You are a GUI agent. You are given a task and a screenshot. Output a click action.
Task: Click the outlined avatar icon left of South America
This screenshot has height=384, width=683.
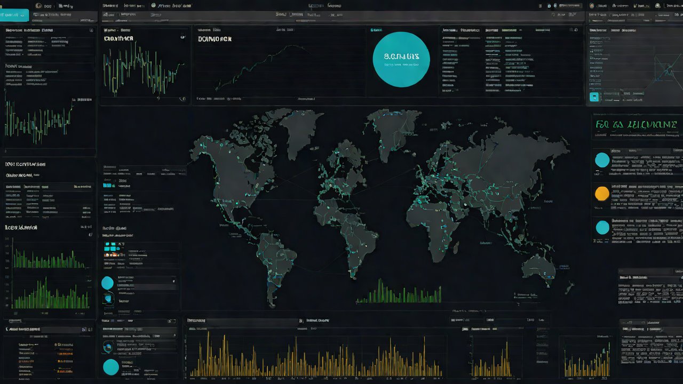pos(109,299)
